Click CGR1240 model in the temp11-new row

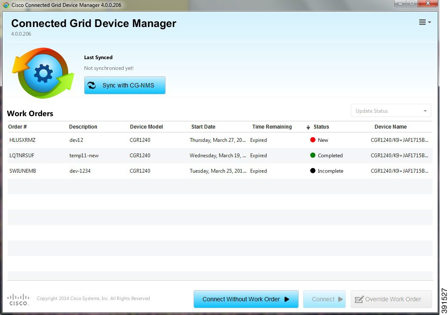pos(140,156)
